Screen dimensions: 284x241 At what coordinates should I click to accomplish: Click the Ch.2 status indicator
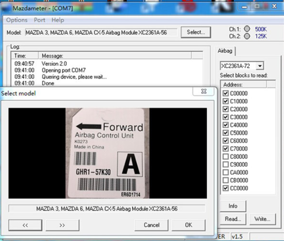[x=247, y=36]
